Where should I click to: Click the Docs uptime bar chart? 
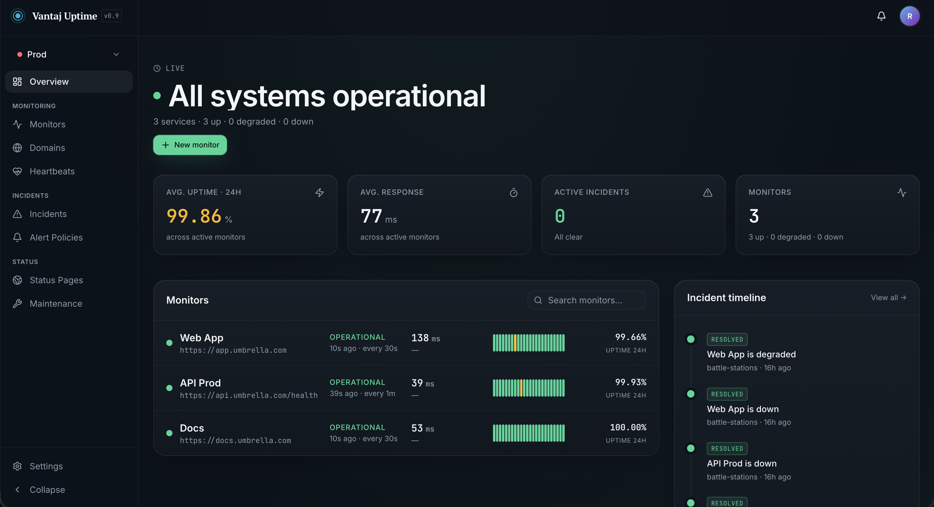(529, 433)
